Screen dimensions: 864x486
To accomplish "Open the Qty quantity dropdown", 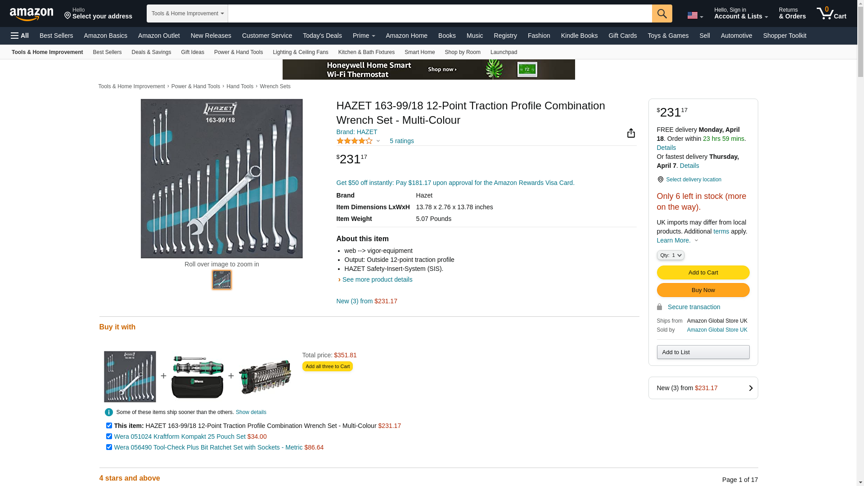I will 670,255.
